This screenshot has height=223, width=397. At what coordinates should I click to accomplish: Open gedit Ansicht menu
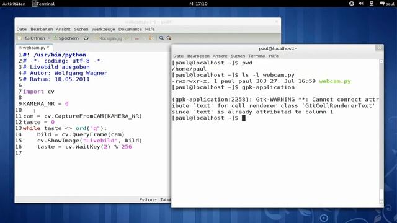click(63, 29)
